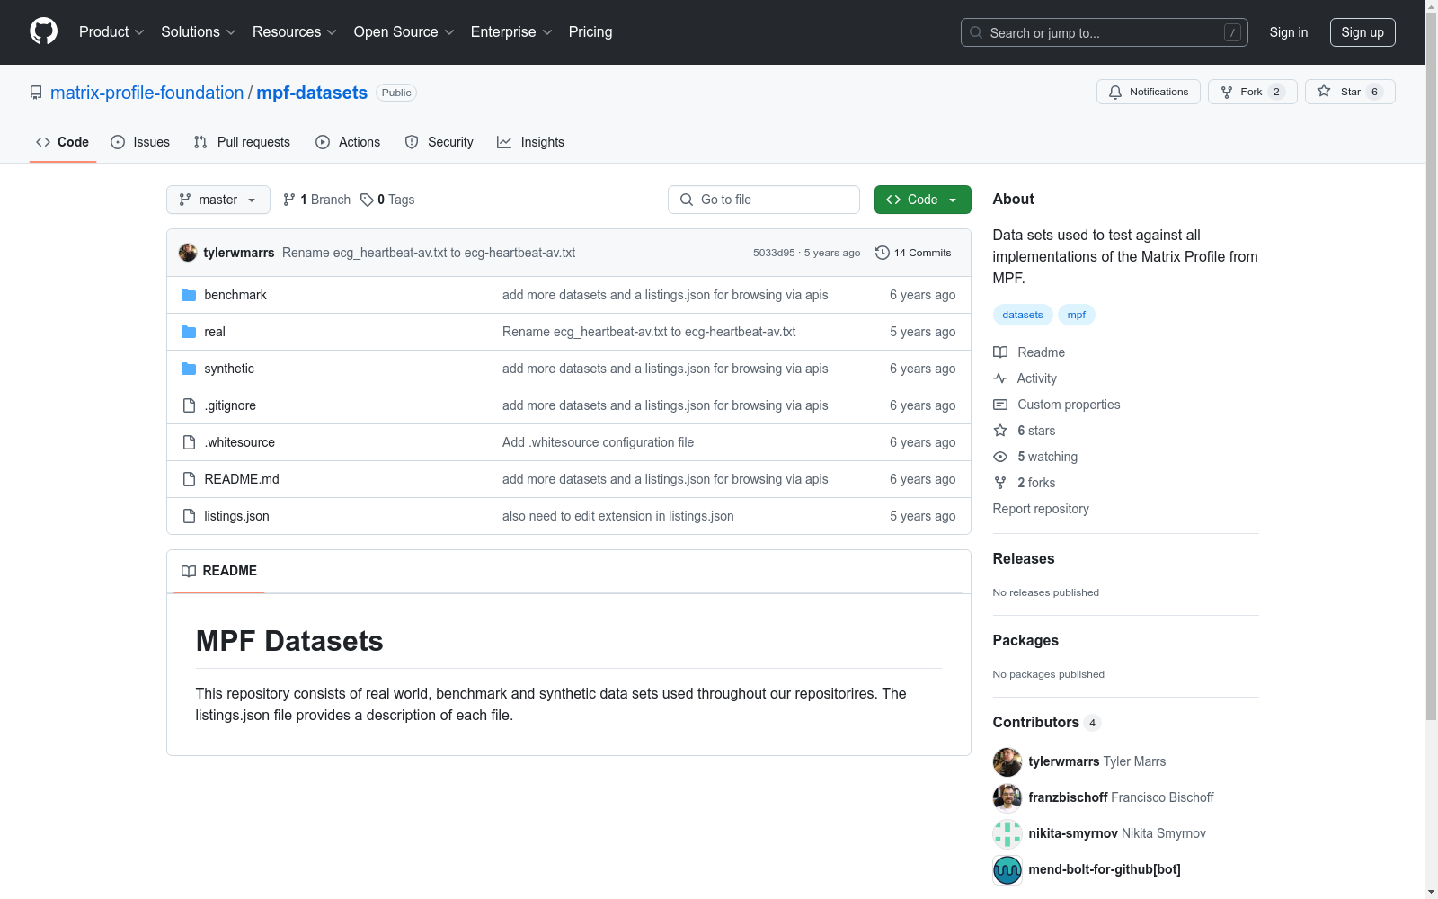Click the tag icon next to Tags
Image resolution: width=1438 pixels, height=899 pixels.
(367, 200)
